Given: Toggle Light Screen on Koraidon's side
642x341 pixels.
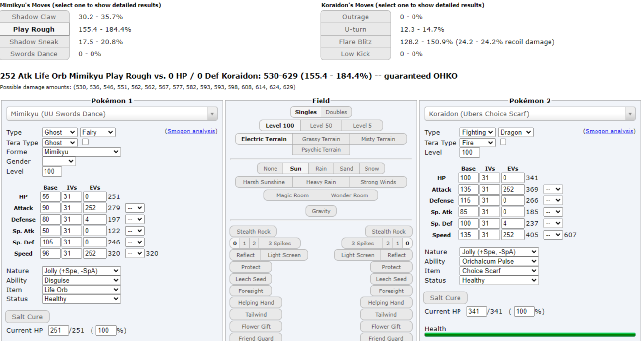Looking at the screenshot, I should point(358,255).
